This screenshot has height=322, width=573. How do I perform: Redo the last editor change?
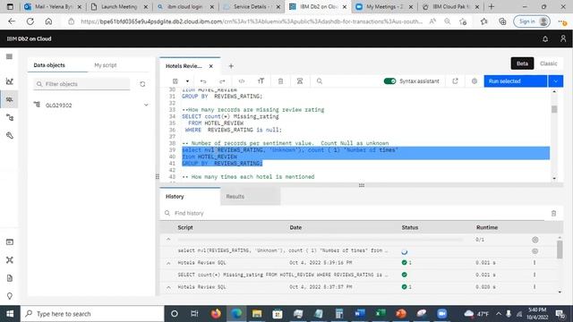[222, 81]
